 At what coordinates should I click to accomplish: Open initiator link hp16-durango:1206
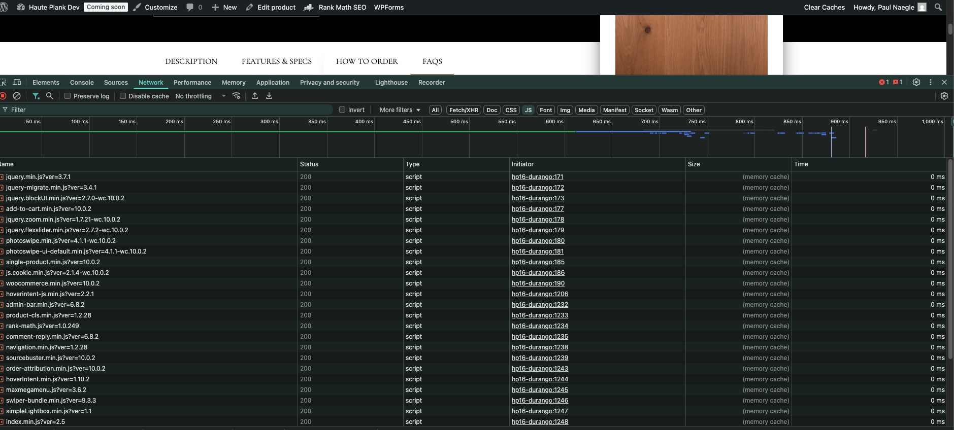coord(540,294)
